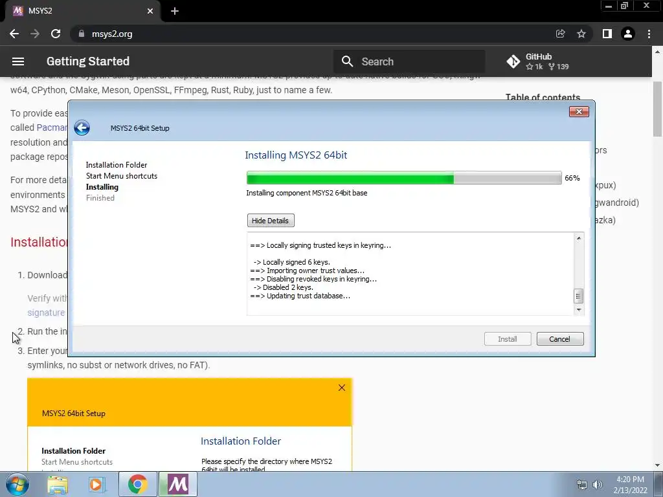
Task: Select the Installing step label
Action: pos(102,187)
